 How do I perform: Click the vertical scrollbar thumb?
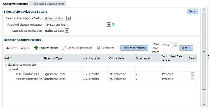point(204,51)
